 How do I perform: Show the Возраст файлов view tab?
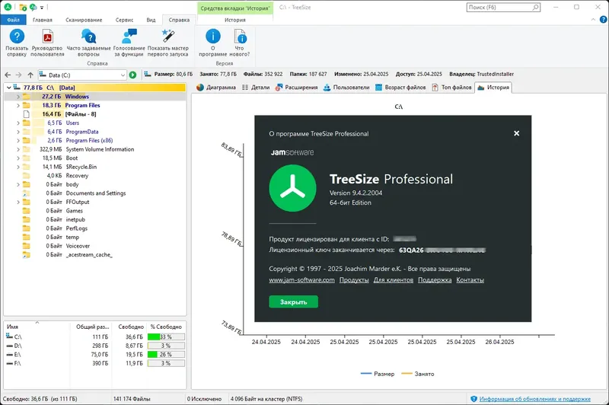(x=400, y=88)
